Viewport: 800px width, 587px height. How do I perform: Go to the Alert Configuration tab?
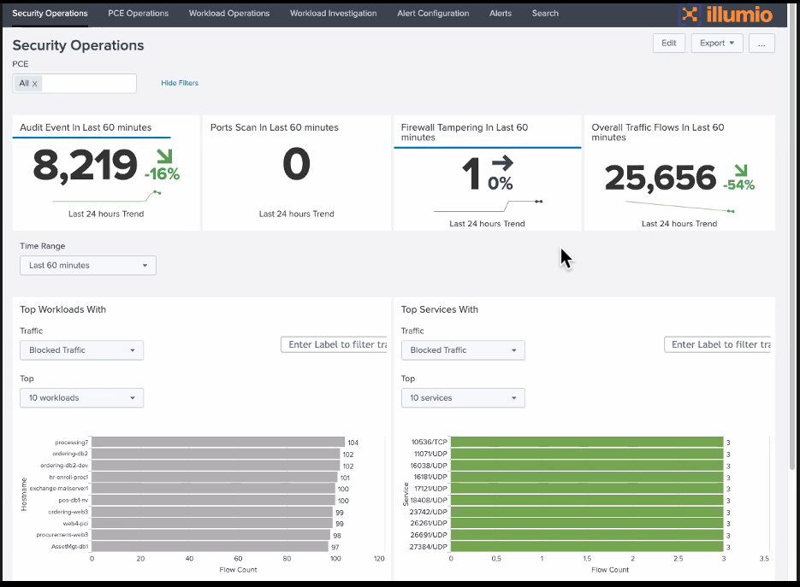[x=433, y=14]
